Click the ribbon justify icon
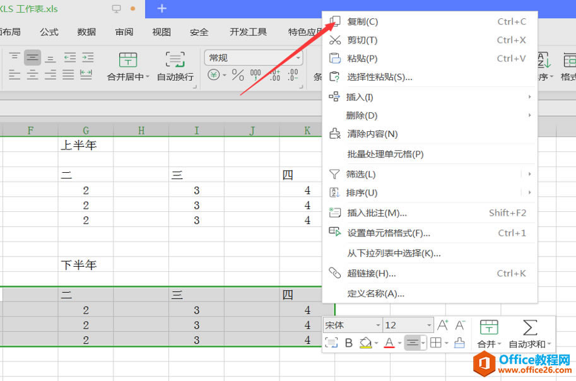Image resolution: width=576 pixels, height=381 pixels. (x=68, y=74)
